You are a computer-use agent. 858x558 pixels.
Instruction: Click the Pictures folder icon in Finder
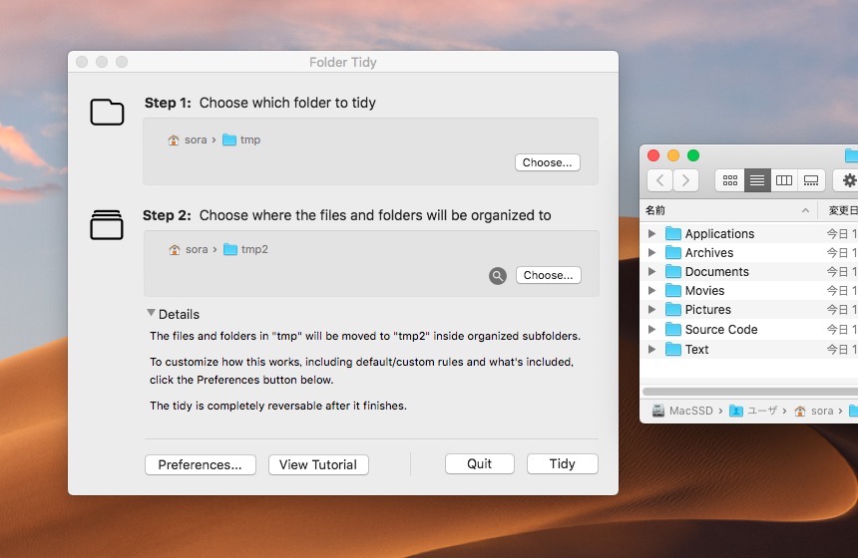pos(673,310)
